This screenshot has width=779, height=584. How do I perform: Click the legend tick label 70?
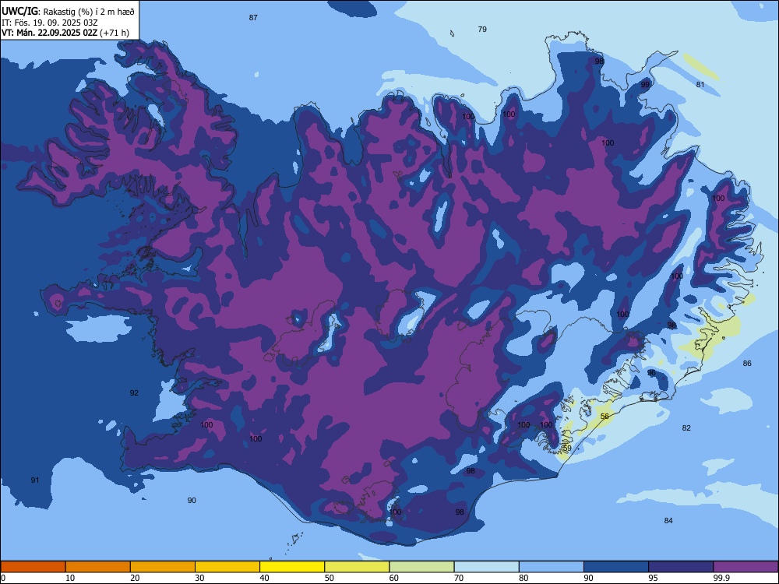459,578
